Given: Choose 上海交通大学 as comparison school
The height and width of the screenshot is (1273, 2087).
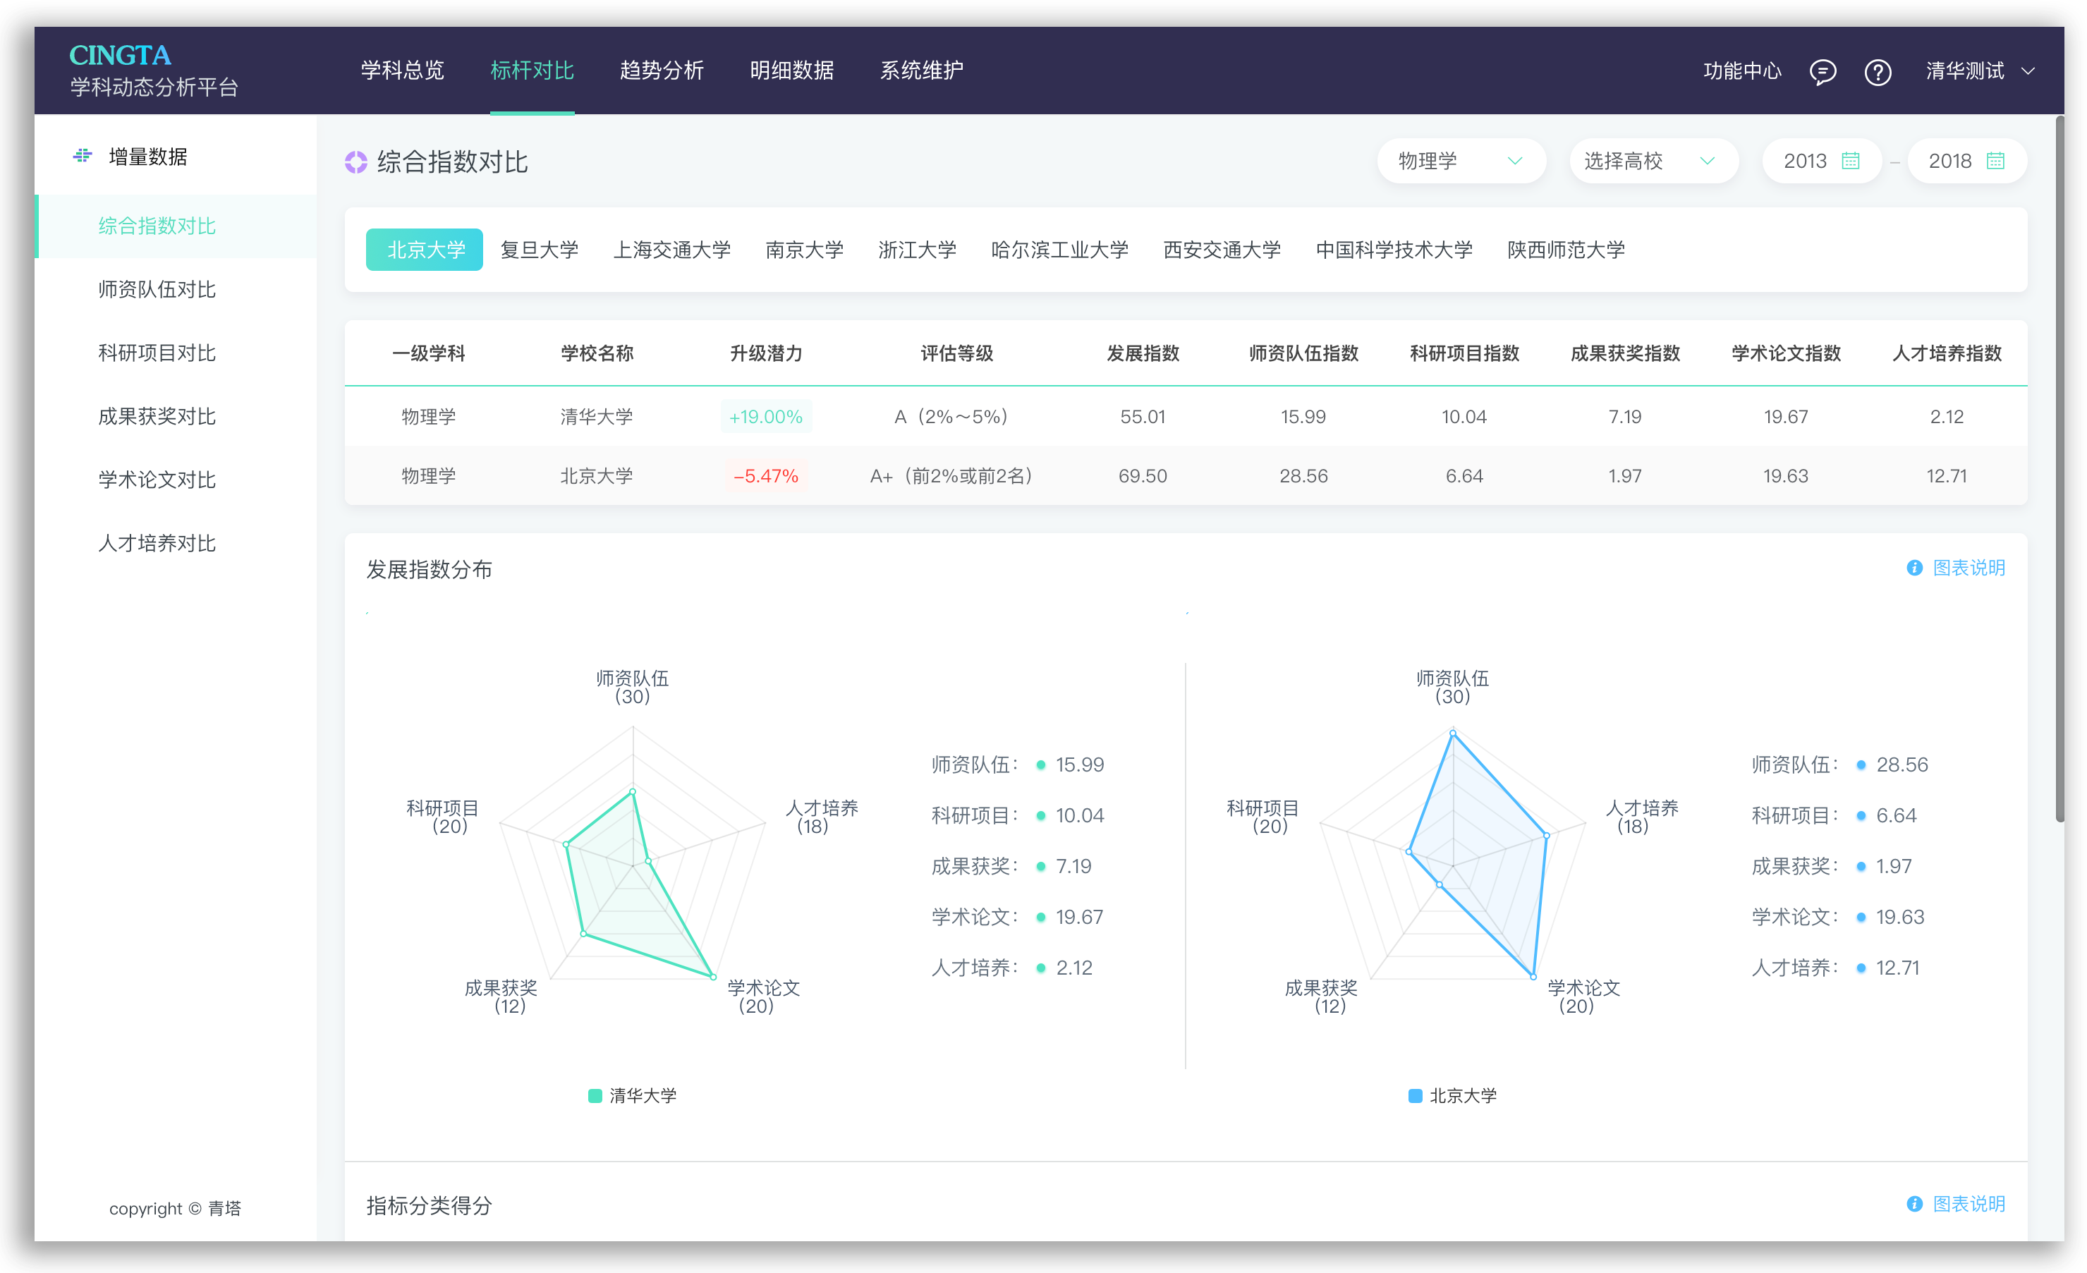Looking at the screenshot, I should 671,250.
